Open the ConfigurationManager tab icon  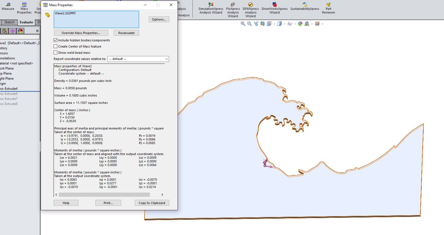[5, 31]
